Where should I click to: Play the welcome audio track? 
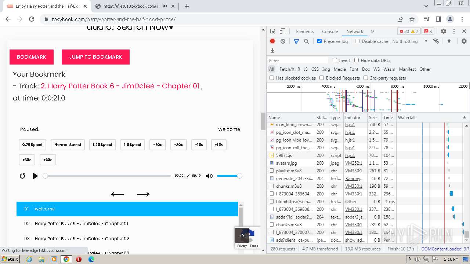point(35,176)
